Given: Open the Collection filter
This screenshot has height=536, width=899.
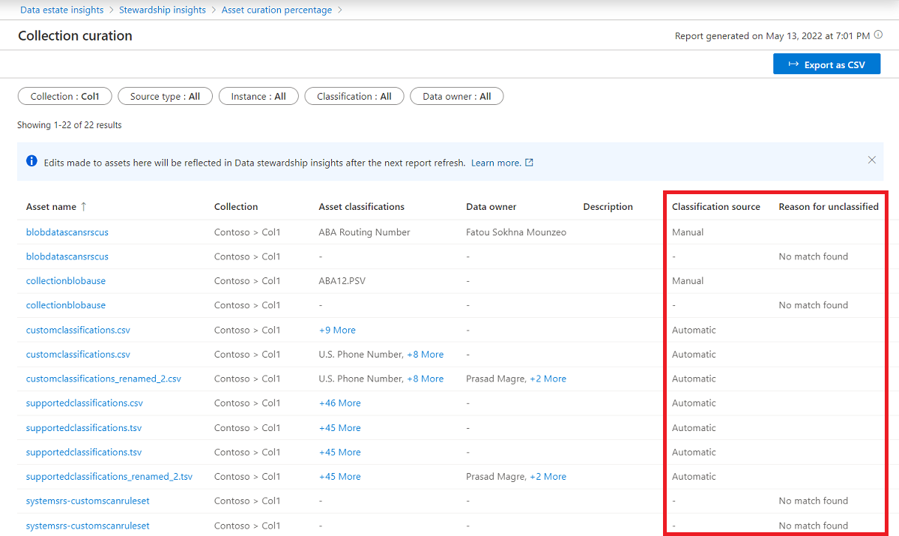Looking at the screenshot, I should (64, 96).
